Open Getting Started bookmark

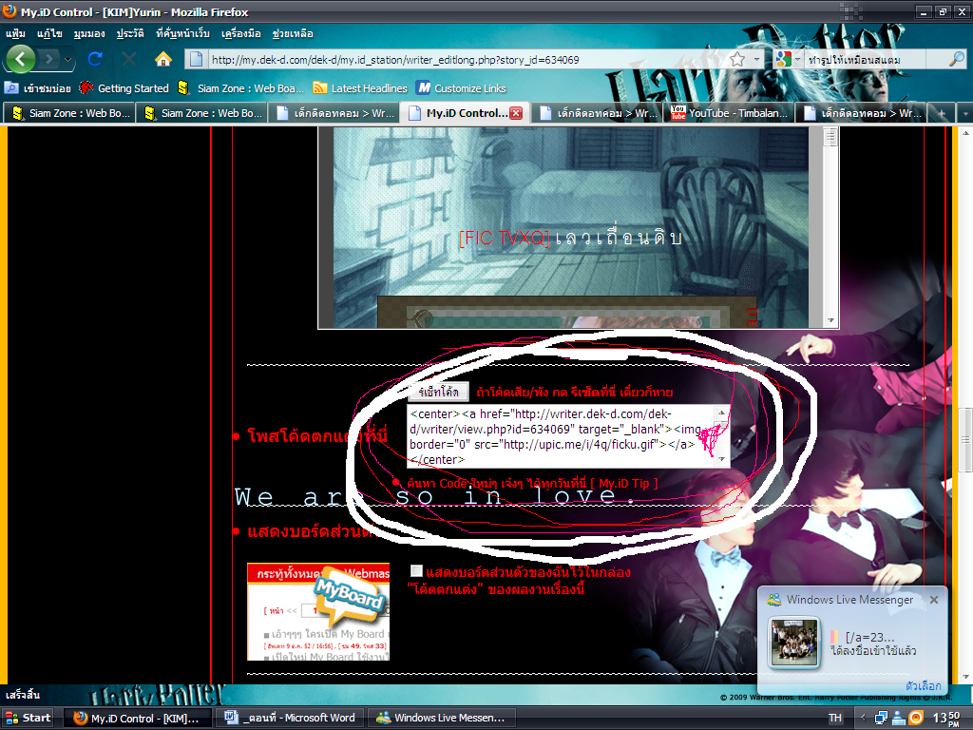point(124,88)
